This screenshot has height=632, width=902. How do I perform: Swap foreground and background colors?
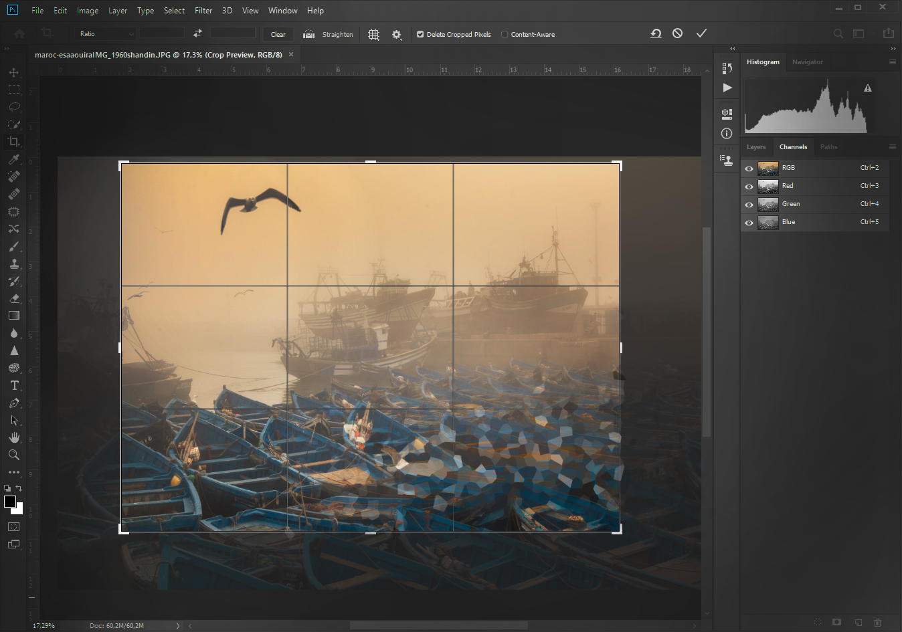(x=19, y=488)
